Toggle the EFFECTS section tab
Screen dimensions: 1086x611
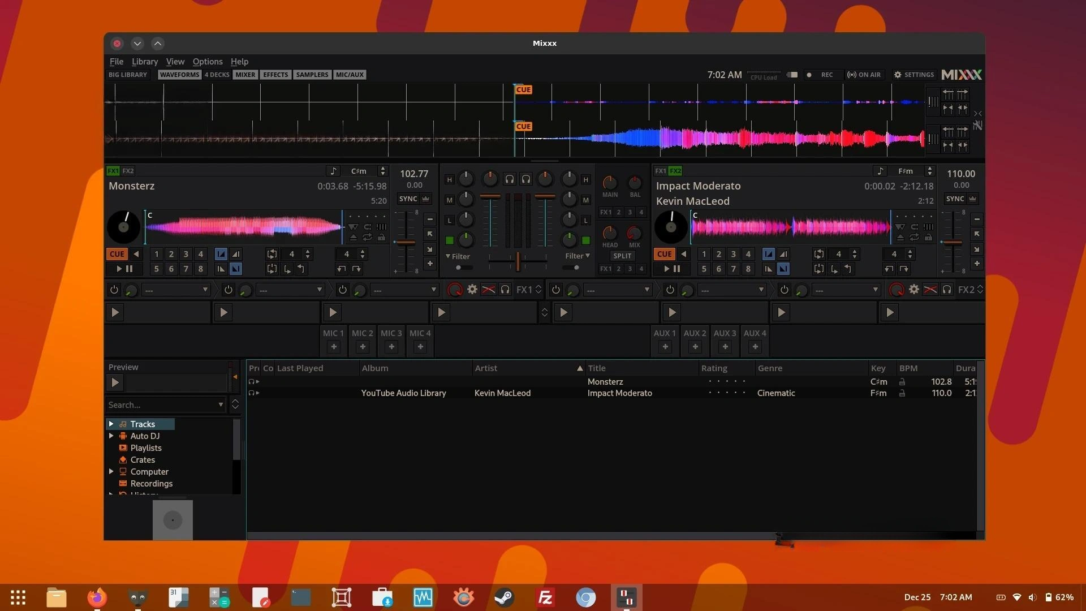(x=275, y=75)
